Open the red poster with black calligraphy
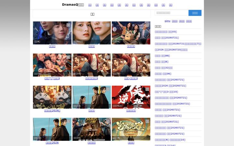Screen dimensions: 234x146 [131, 97]
